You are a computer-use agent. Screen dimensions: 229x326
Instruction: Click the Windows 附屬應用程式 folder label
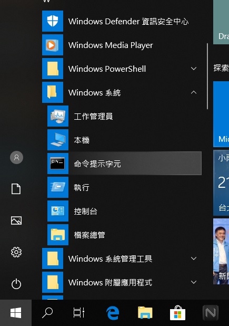110,283
